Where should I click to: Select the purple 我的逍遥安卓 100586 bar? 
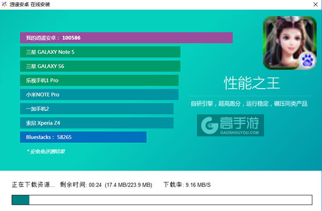click(x=126, y=38)
